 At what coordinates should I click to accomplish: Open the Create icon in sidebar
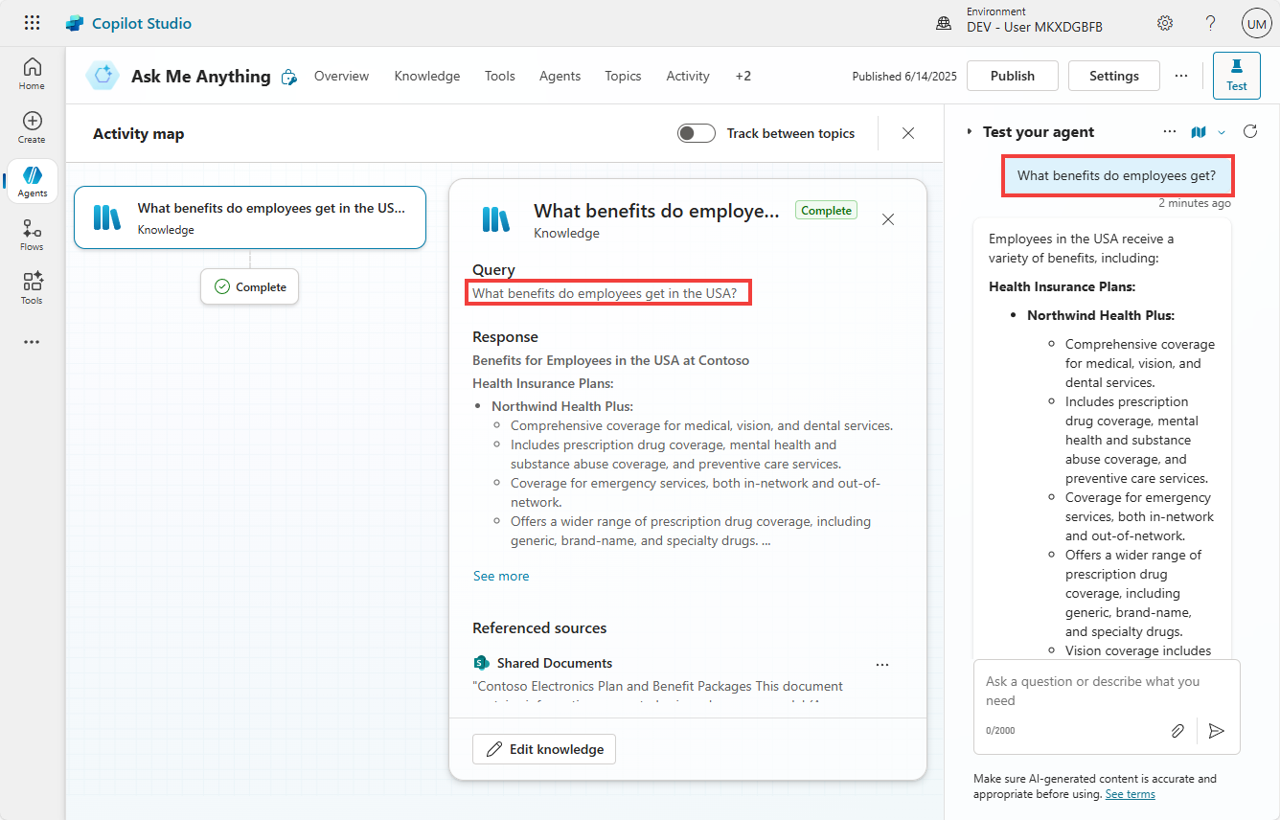coord(32,126)
